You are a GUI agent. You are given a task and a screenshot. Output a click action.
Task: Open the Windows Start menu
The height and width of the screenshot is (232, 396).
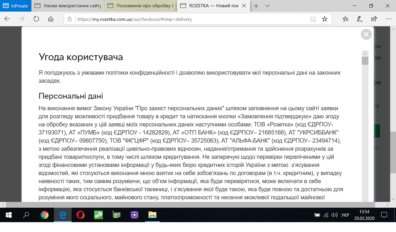tap(8, 215)
